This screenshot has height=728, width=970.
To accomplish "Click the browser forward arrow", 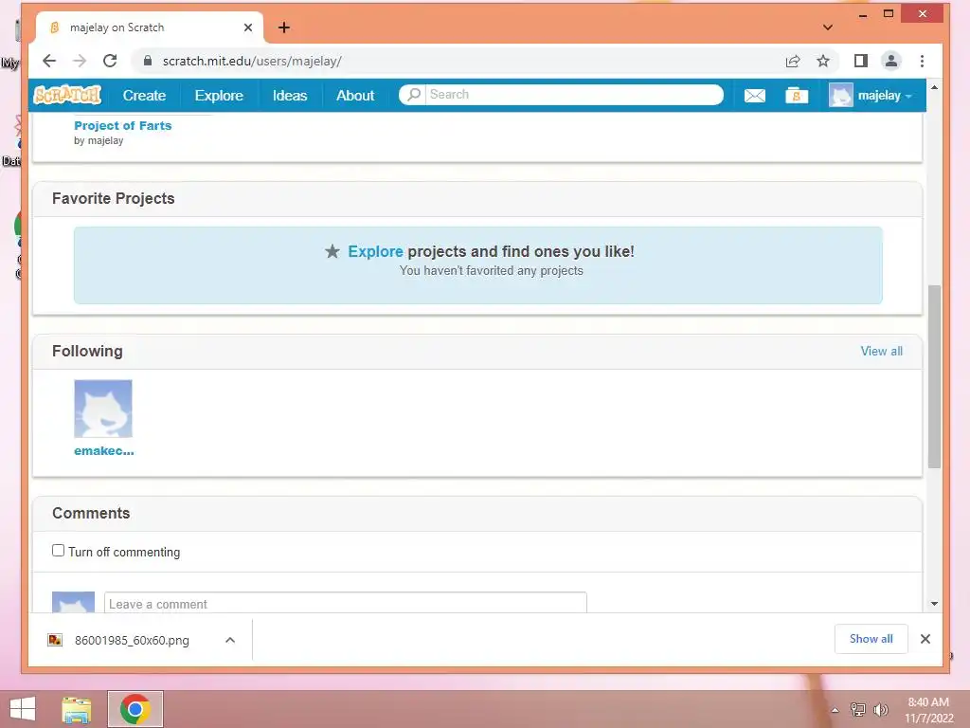I will (x=80, y=61).
